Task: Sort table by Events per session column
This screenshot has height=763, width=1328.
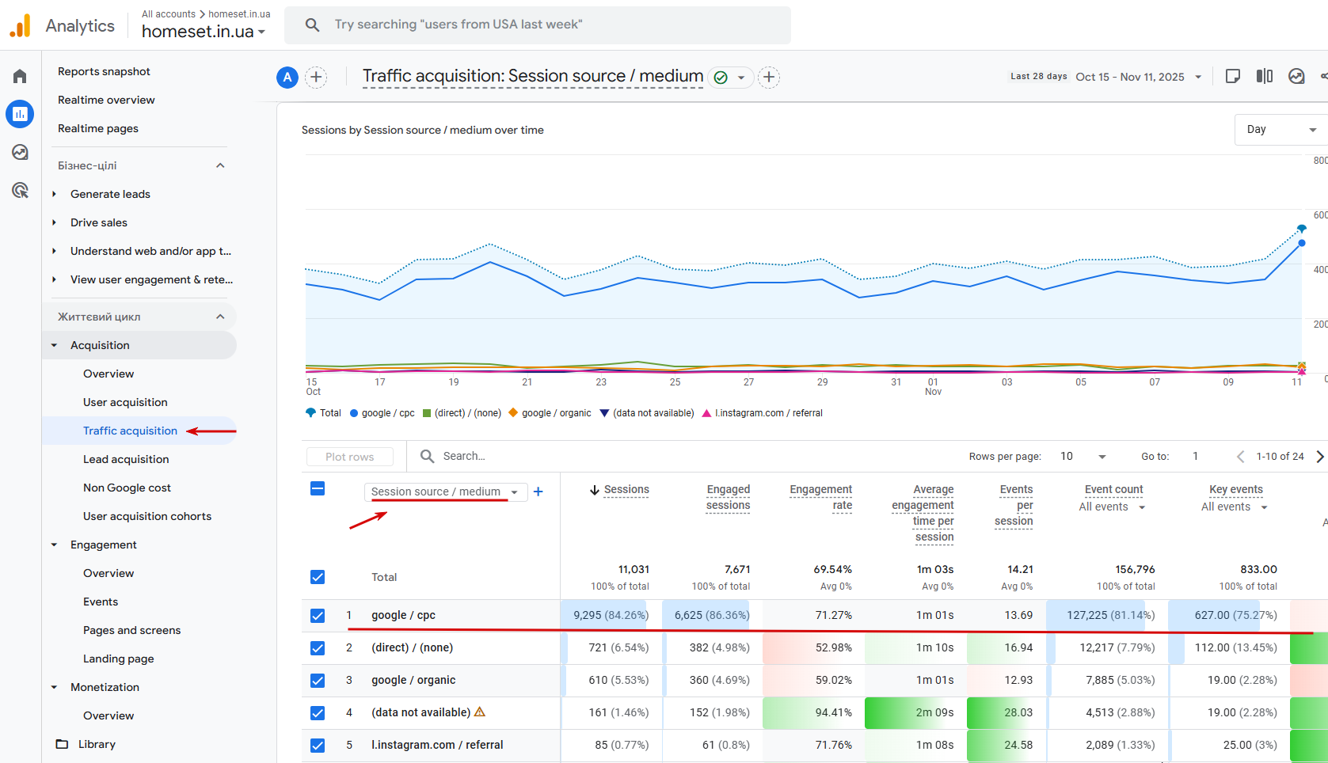Action: [1014, 506]
